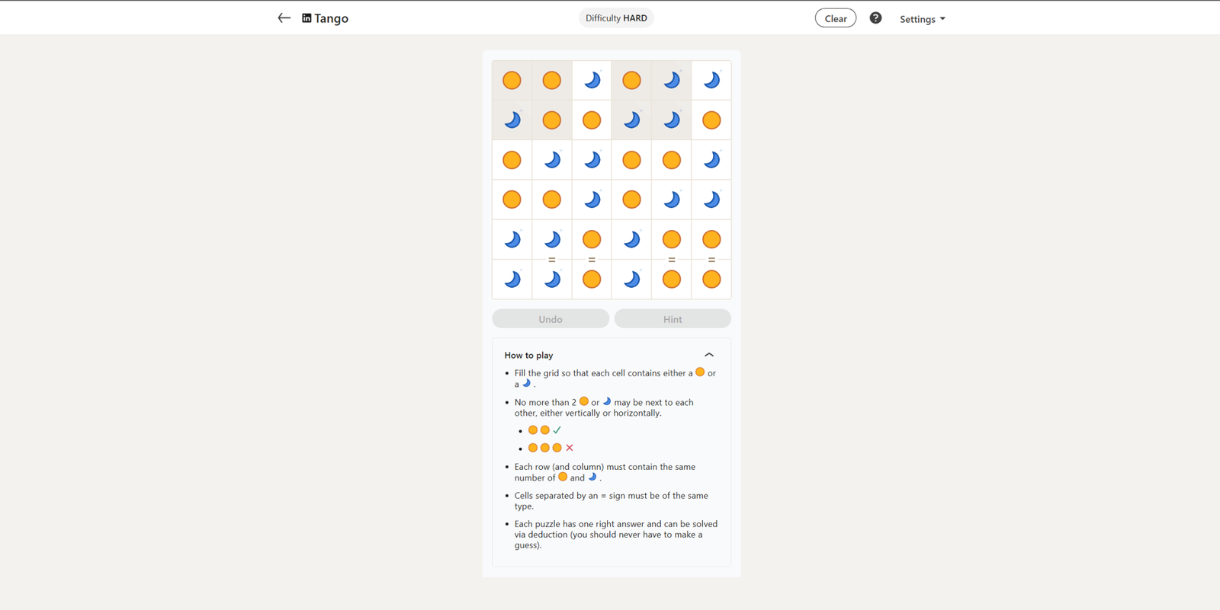This screenshot has width=1220, height=610.
Task: Toggle the sun cell in bottom-right grid corner
Action: pos(711,279)
